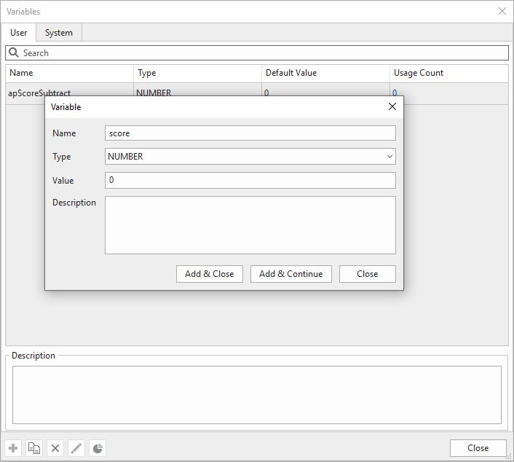Click the Value field containing 0
514x462 pixels.
(250, 180)
